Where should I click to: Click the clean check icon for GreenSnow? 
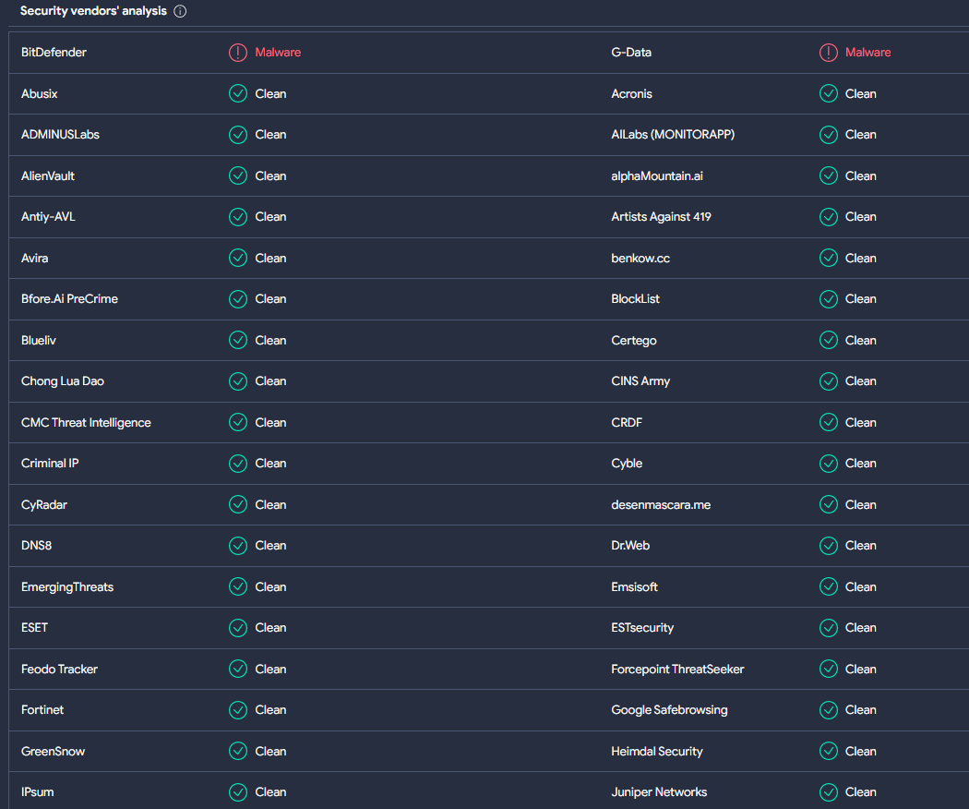tap(238, 752)
